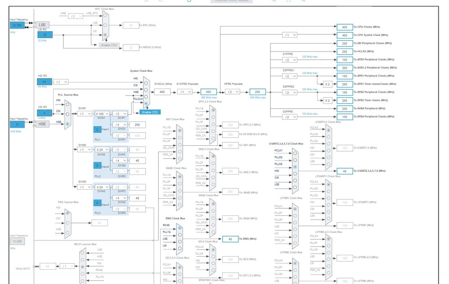
Task: Click the HSE input frequency field showing 8
Action: click(x=17, y=124)
